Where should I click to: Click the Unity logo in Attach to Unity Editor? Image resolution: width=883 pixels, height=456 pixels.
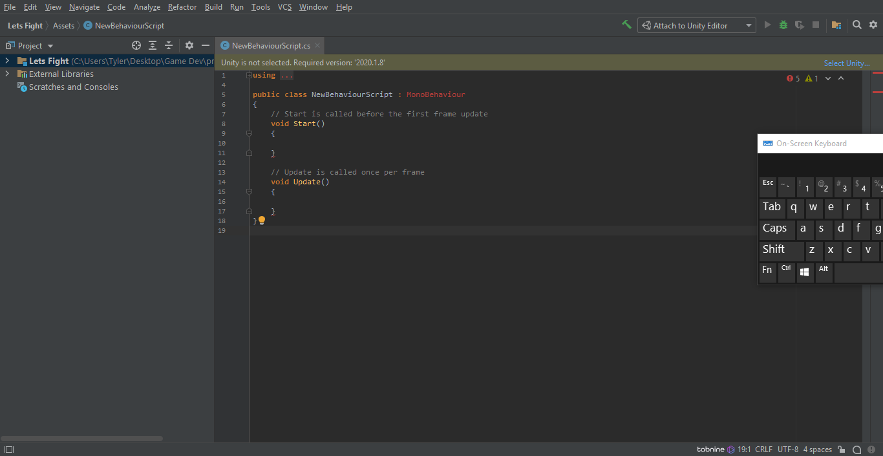click(648, 25)
